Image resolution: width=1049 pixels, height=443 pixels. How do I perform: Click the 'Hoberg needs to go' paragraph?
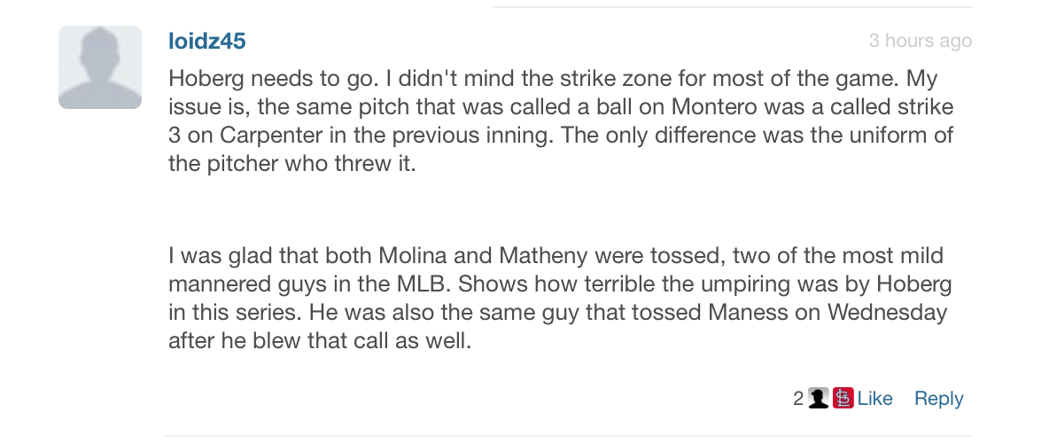pyautogui.click(x=557, y=121)
